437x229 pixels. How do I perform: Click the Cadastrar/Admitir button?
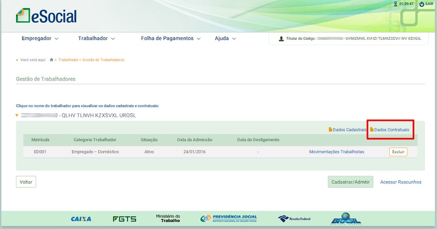[351, 182]
